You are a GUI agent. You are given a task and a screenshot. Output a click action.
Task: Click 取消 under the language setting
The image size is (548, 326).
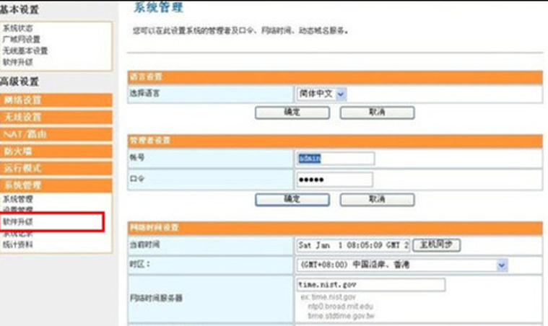pyautogui.click(x=377, y=113)
